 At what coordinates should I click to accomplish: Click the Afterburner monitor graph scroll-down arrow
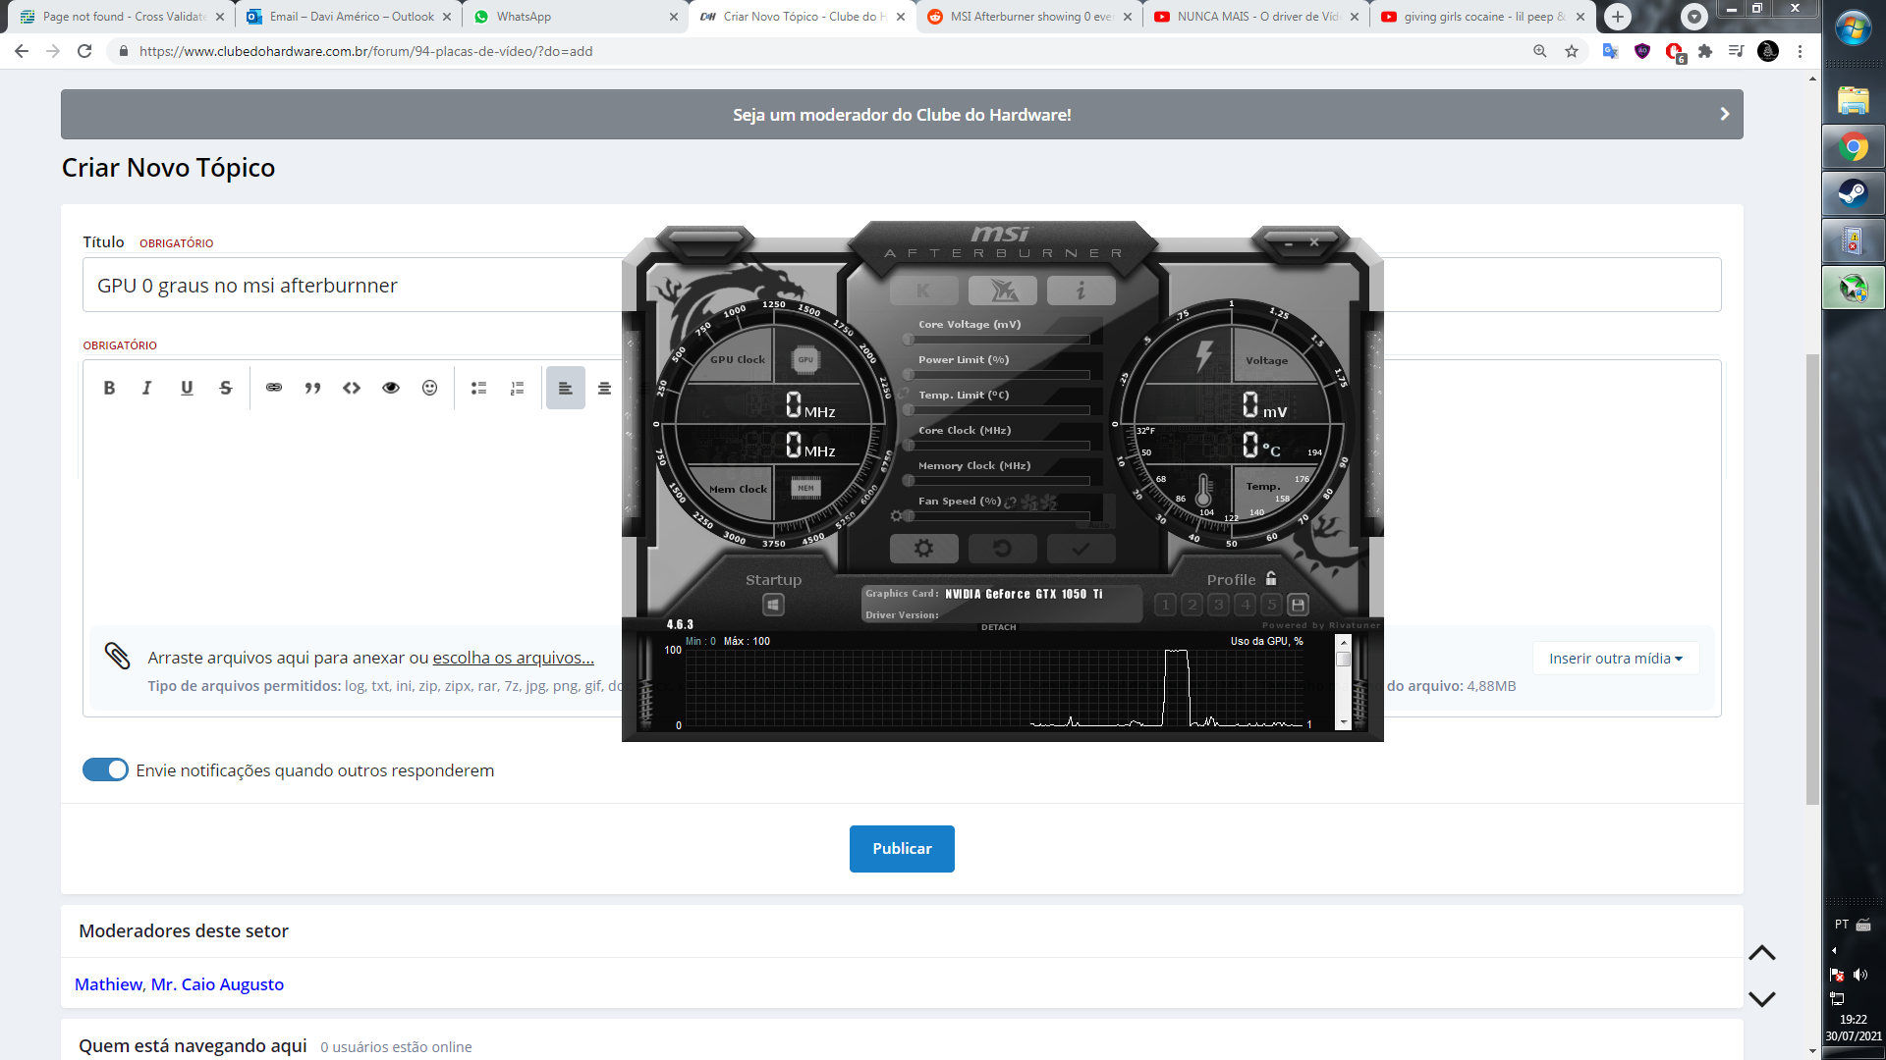[1344, 722]
